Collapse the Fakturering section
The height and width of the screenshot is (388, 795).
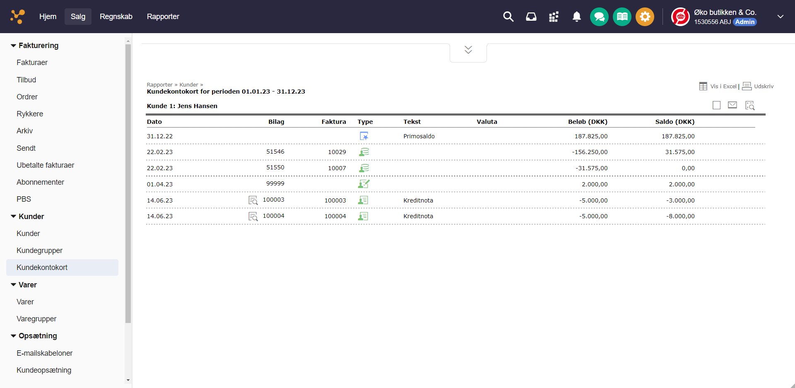14,46
